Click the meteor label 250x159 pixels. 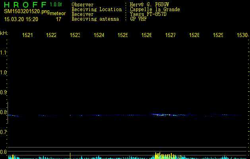pos(58,14)
